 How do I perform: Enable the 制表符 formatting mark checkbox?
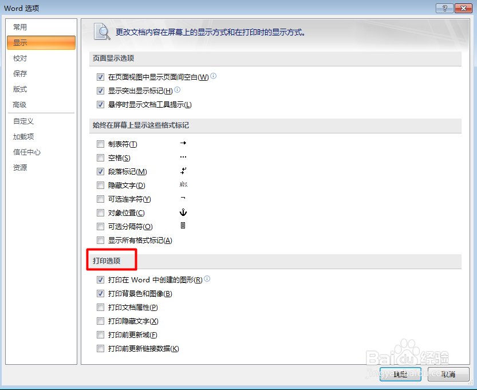(100, 144)
